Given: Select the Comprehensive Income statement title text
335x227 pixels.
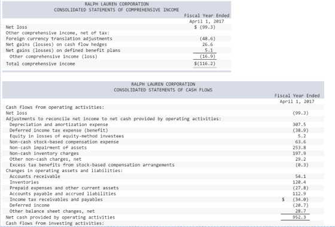Looking at the screenshot, I should [117, 10].
